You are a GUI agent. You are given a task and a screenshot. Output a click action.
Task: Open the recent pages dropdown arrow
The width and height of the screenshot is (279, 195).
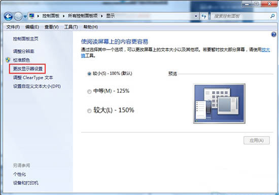click(25, 17)
